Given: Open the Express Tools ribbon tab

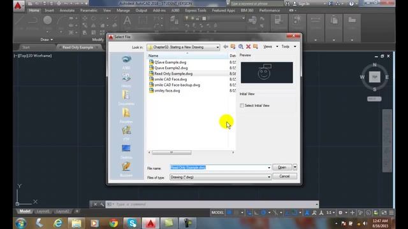Looking at the screenshot, I should click(196, 10).
